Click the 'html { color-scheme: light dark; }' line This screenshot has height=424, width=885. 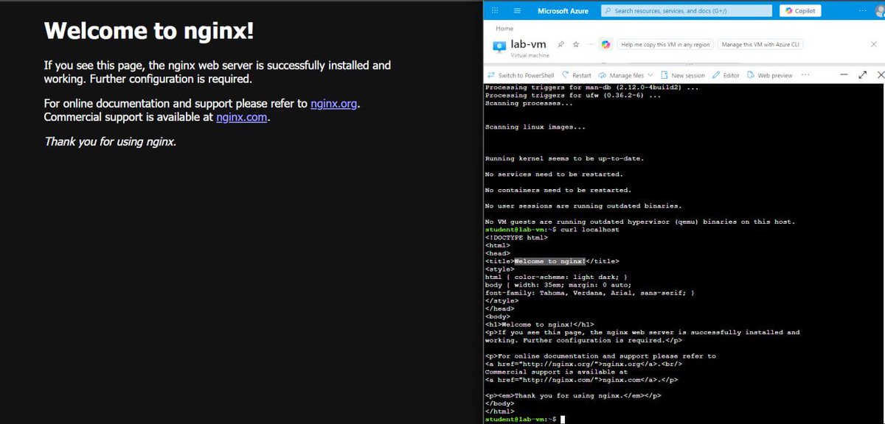pyautogui.click(x=556, y=277)
